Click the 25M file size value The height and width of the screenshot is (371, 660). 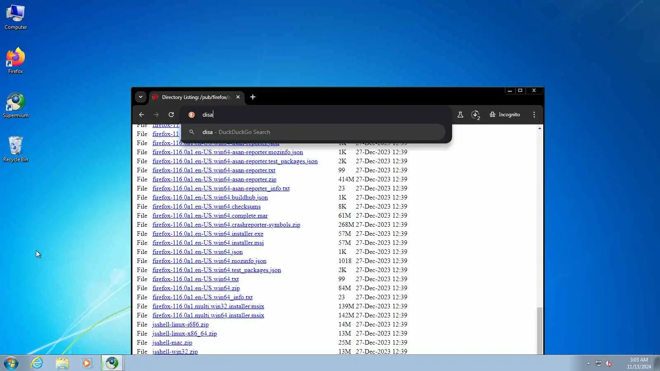tap(344, 343)
